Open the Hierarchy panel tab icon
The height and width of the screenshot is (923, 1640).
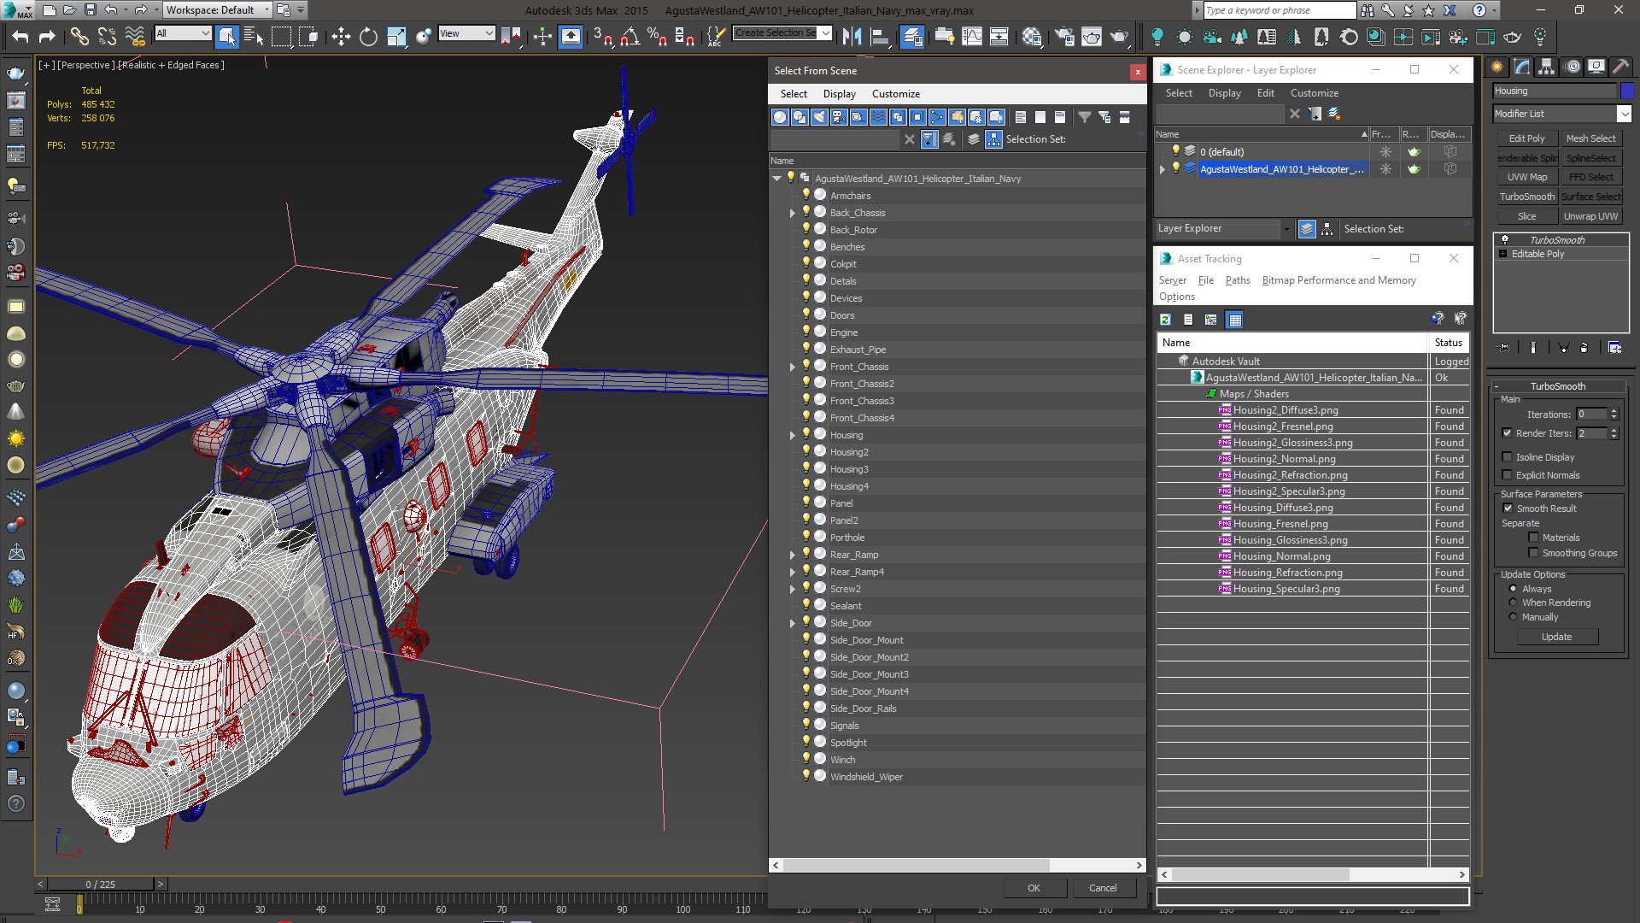coord(1546,67)
